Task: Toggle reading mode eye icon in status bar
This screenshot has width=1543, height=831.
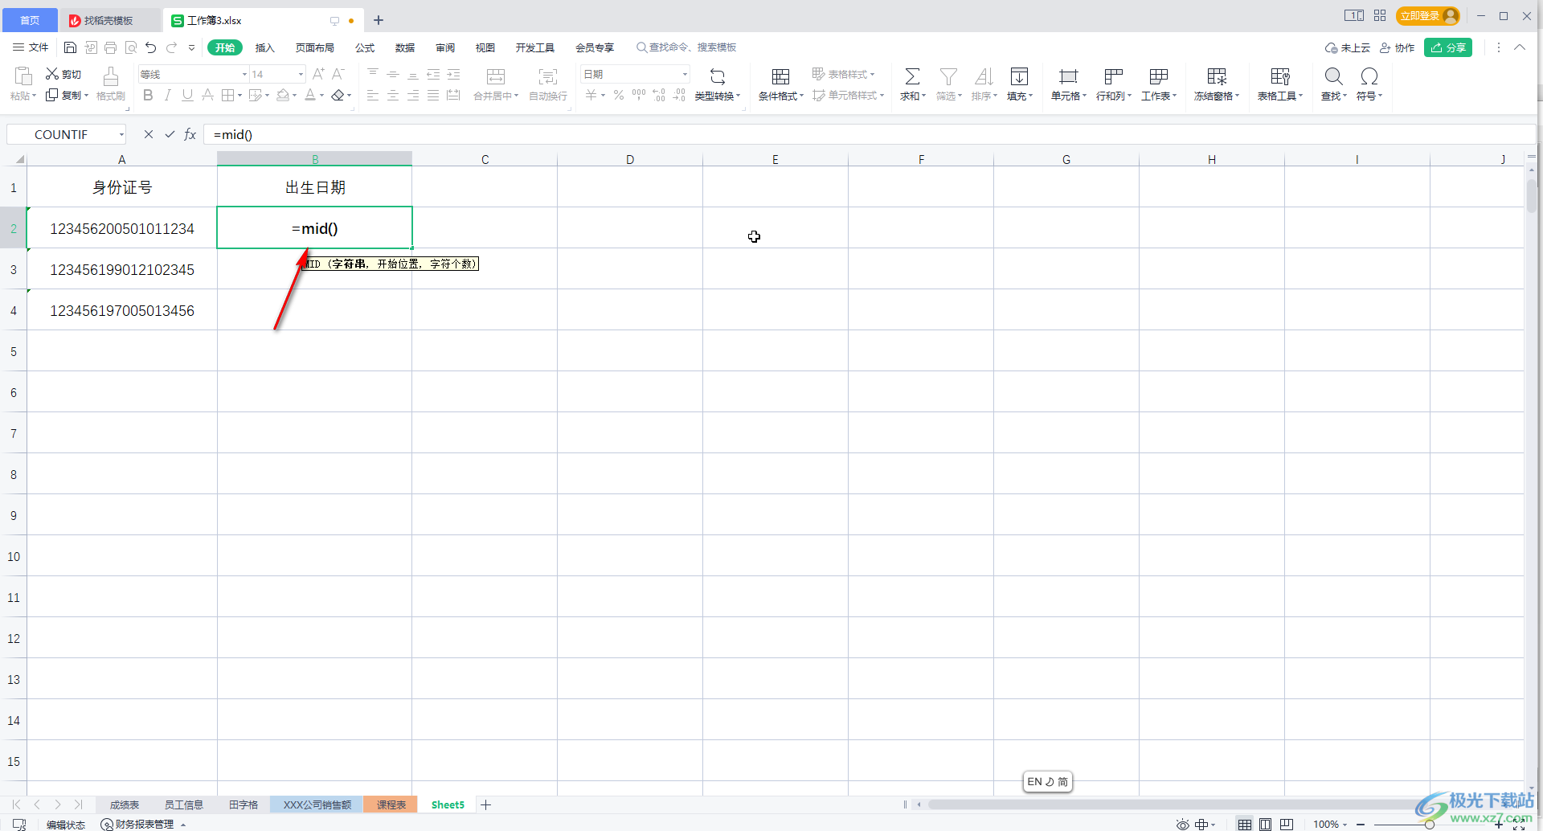Action: (1182, 824)
